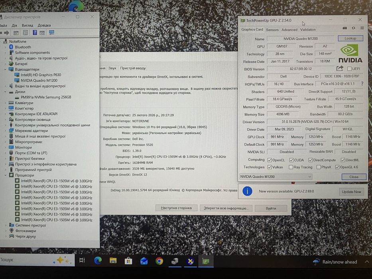Launch Microsoft Edge from the taskbar
Screen dimensions: 372x279
[98, 261]
